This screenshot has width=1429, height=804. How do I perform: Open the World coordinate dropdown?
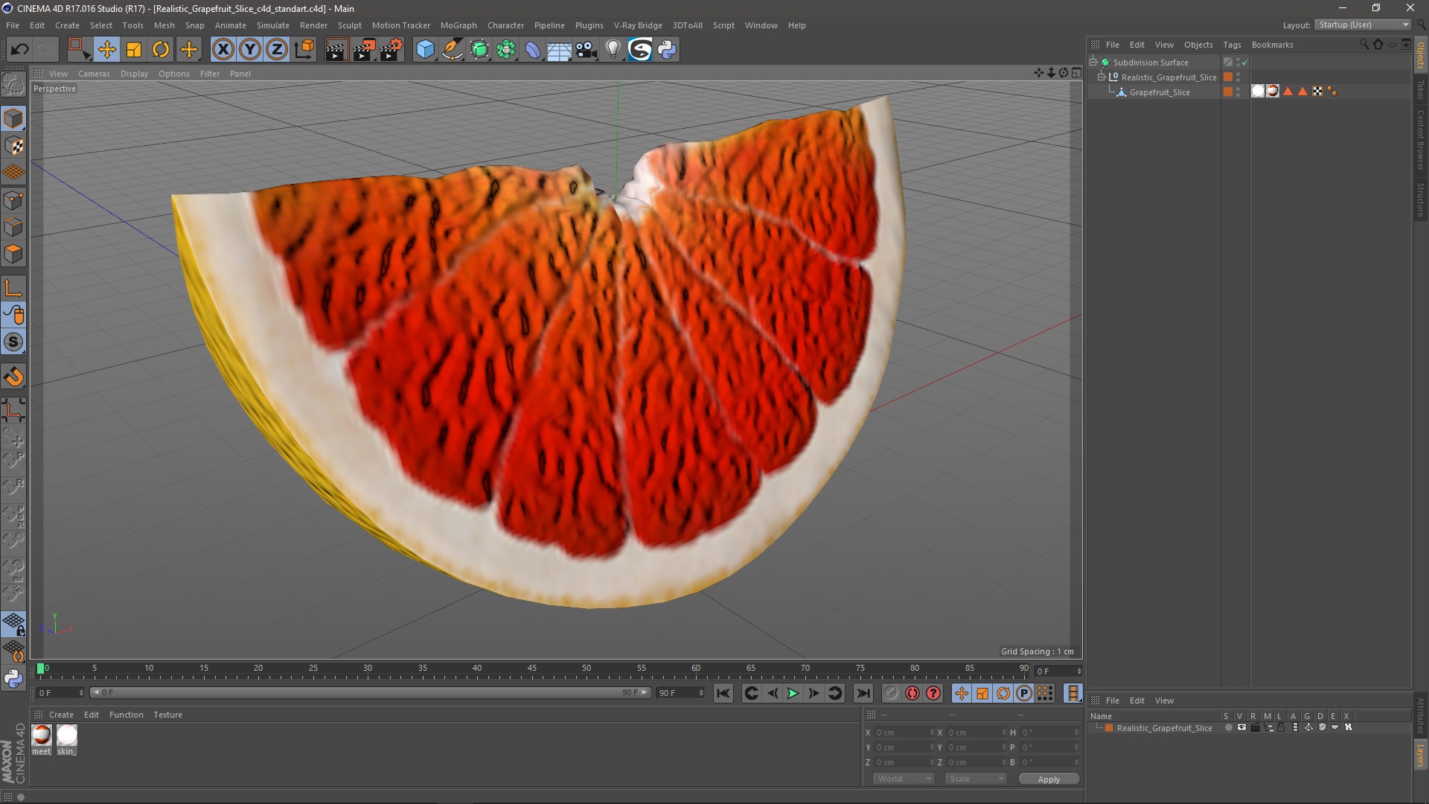pyautogui.click(x=904, y=779)
